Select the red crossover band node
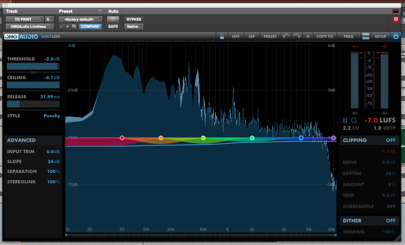Screen dimensions: 405x245 click(122, 138)
